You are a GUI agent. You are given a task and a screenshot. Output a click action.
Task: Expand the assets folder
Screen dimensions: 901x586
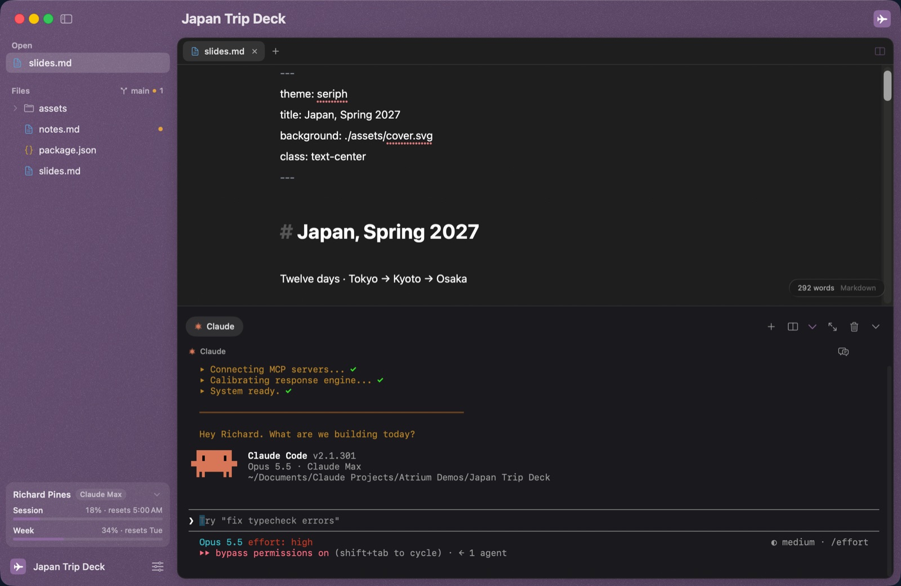tap(15, 108)
